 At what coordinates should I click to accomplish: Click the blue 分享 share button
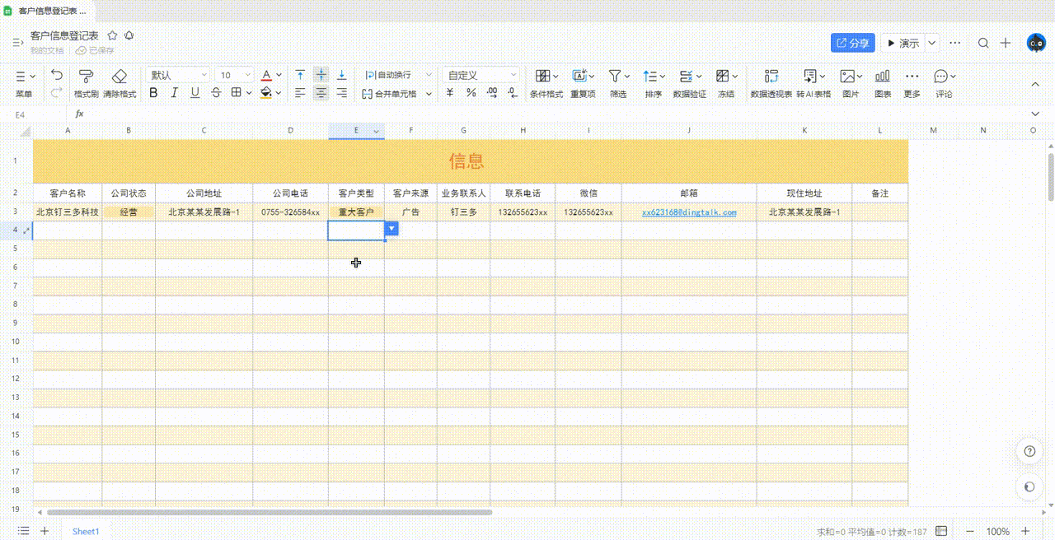point(853,43)
